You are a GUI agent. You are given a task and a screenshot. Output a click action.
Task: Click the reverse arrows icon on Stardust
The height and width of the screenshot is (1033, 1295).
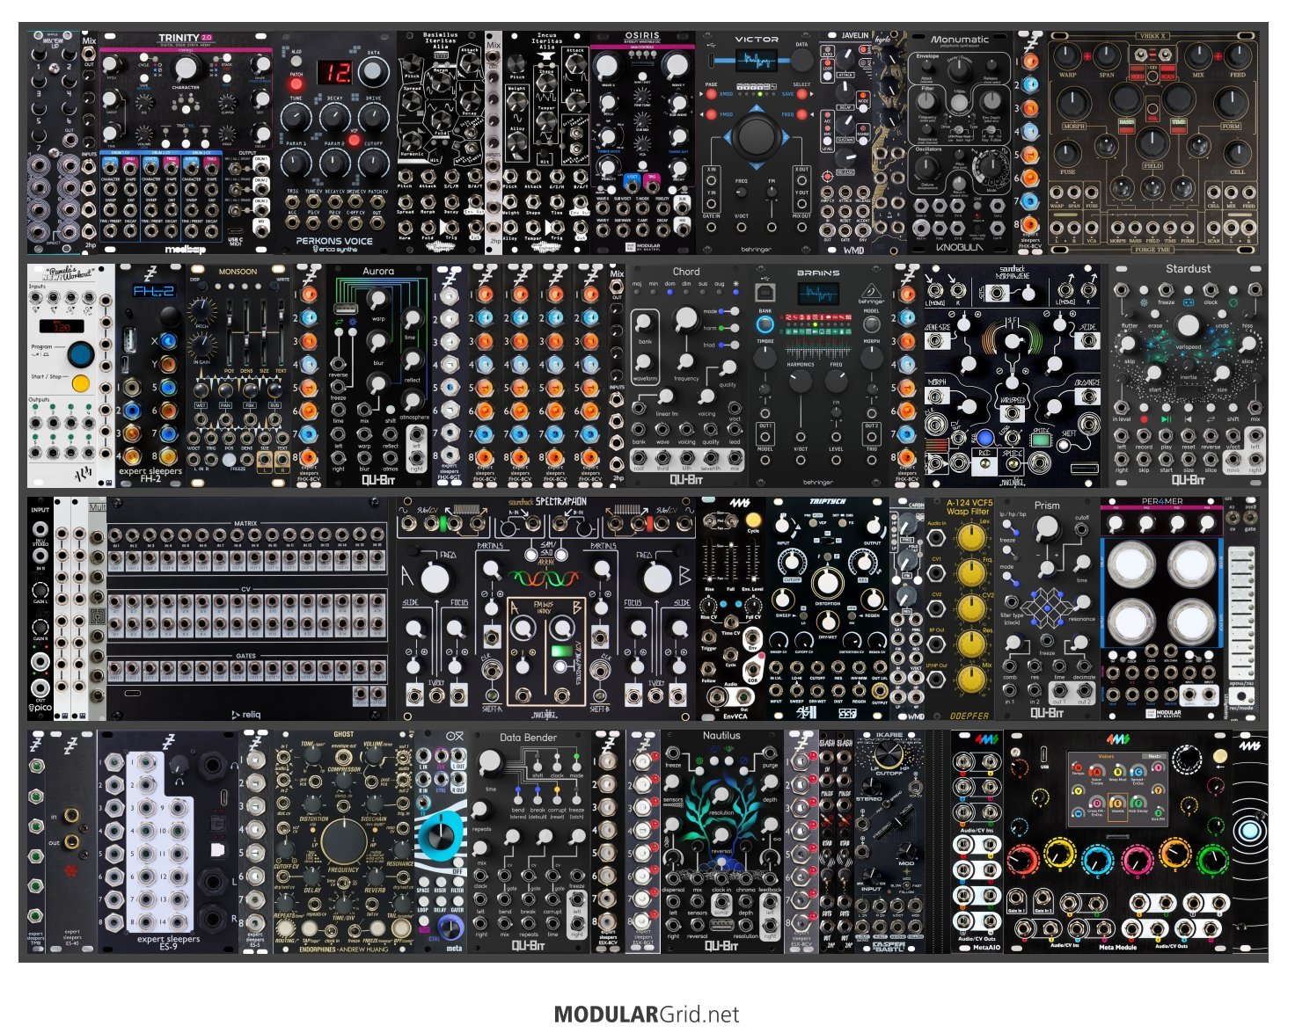[1211, 419]
